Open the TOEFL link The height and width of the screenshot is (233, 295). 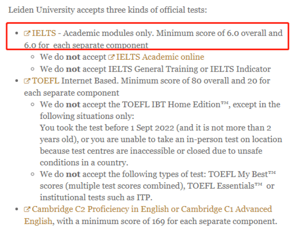(x=46, y=81)
